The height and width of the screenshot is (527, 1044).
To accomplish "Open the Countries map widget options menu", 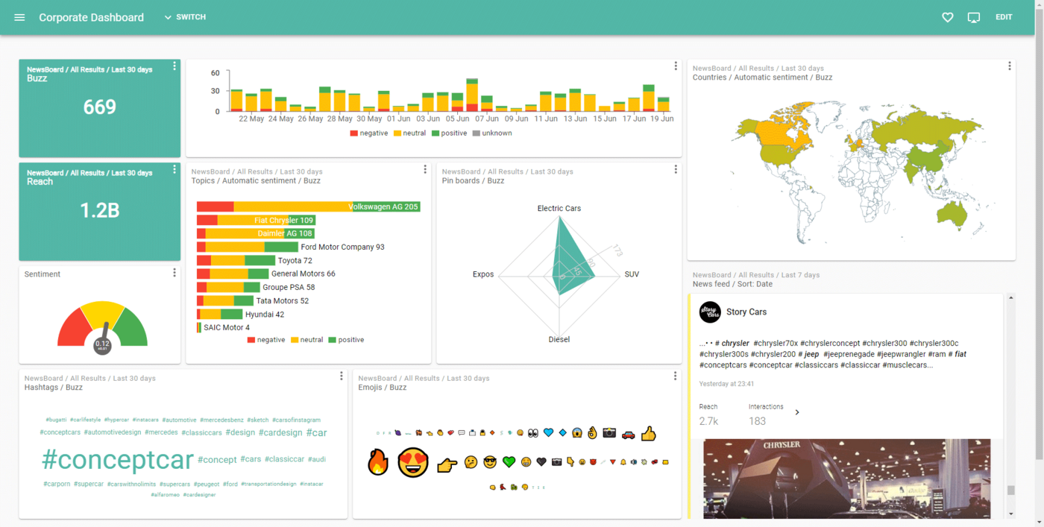I will pyautogui.click(x=1010, y=66).
